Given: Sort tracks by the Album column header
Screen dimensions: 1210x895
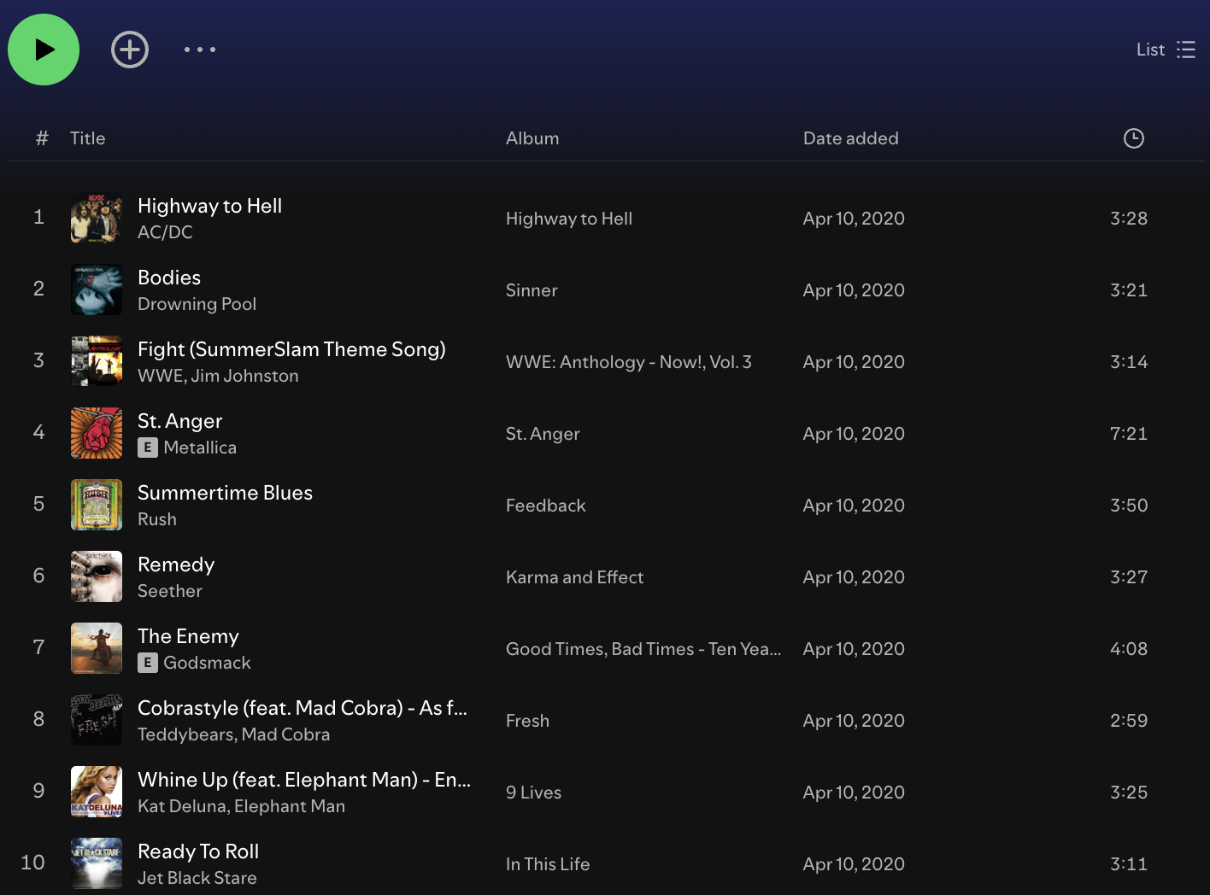Looking at the screenshot, I should [x=532, y=138].
